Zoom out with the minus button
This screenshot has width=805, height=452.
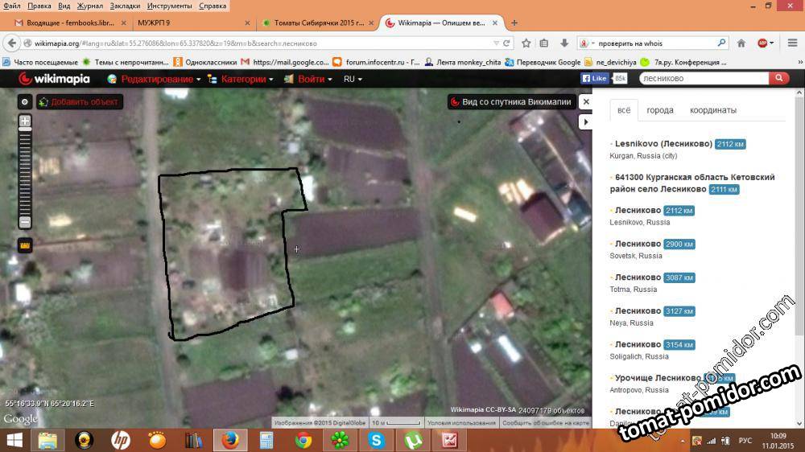coord(25,222)
